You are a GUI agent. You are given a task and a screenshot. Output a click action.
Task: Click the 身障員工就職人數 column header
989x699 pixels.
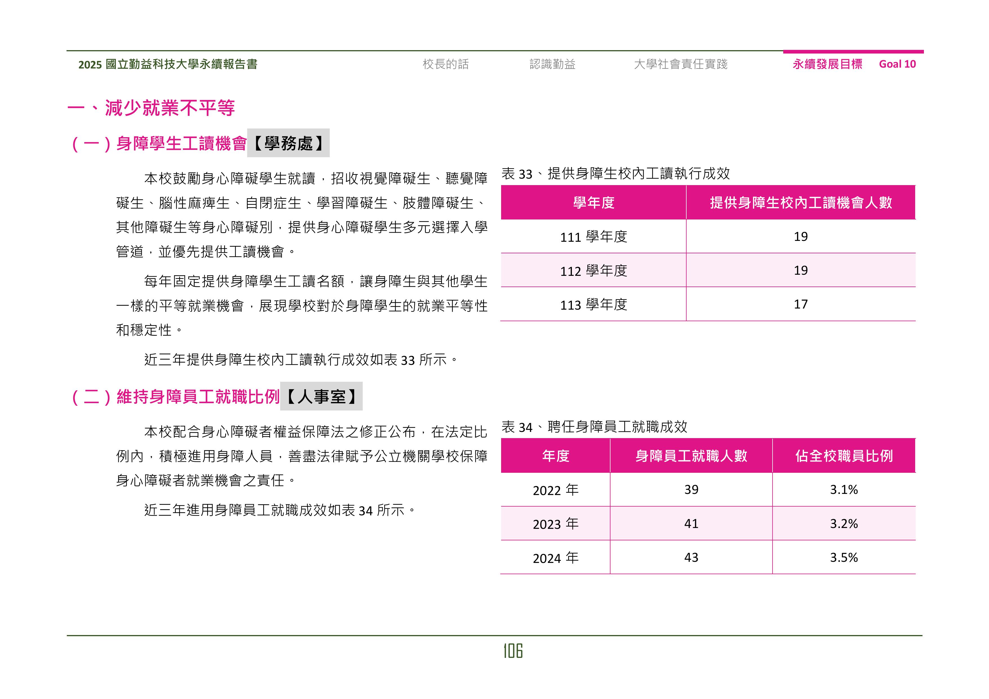pos(691,456)
